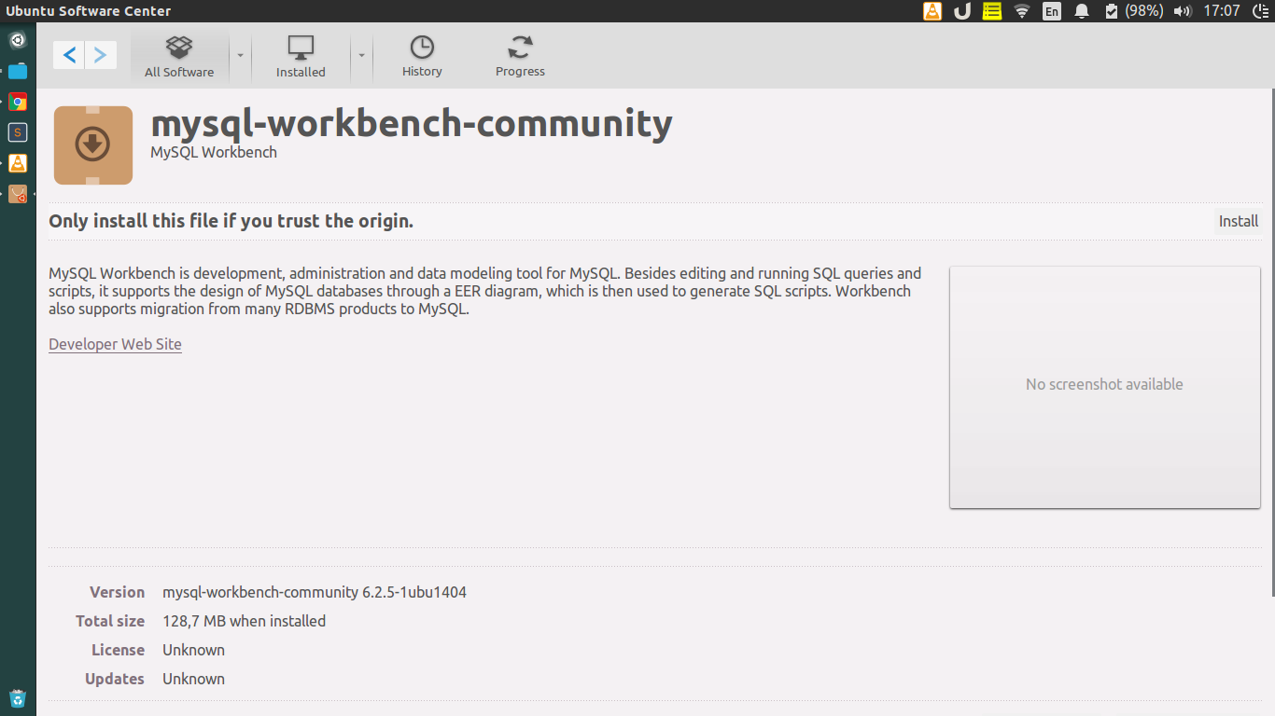Open the Trash in the launcher
This screenshot has width=1275, height=716.
18,698
